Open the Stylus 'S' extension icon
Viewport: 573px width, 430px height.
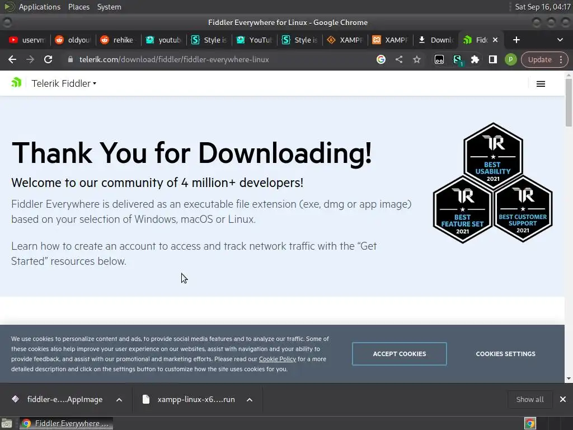(457, 59)
